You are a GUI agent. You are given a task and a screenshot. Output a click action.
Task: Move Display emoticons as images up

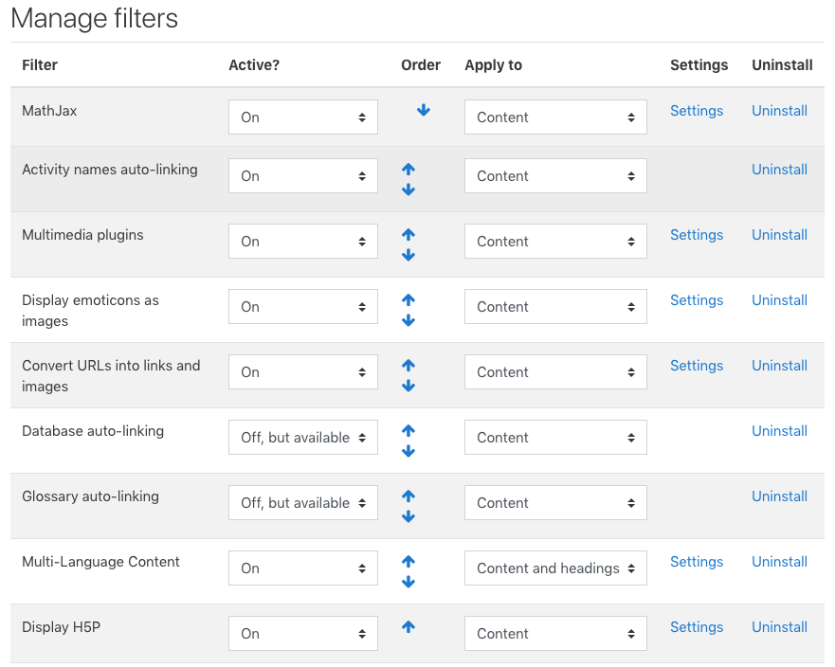coord(408,299)
